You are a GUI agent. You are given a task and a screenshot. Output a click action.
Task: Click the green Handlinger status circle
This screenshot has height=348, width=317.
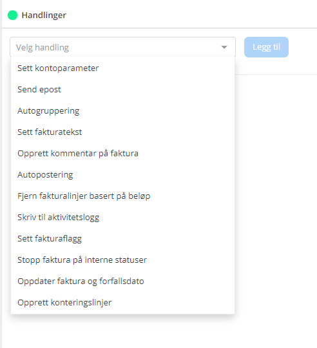pyautogui.click(x=13, y=15)
